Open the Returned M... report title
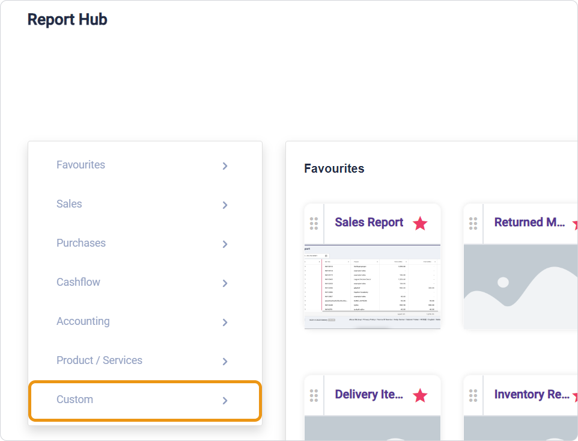 pos(529,222)
